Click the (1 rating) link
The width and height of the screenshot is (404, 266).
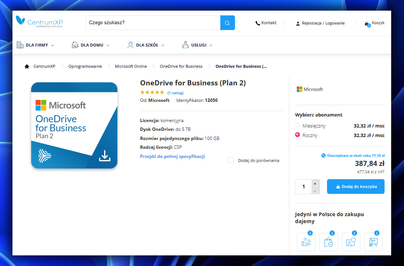click(x=176, y=93)
